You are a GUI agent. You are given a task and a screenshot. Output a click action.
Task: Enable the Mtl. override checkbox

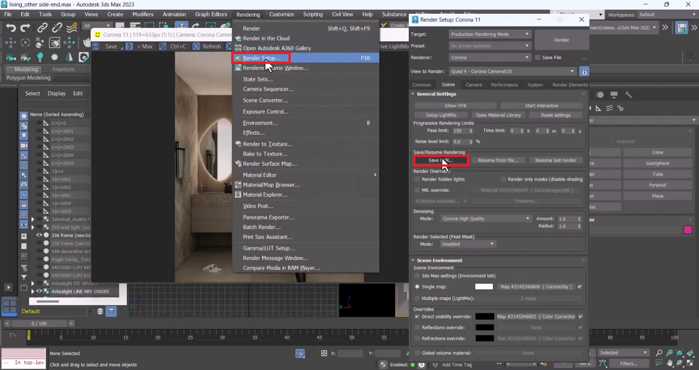(x=417, y=190)
